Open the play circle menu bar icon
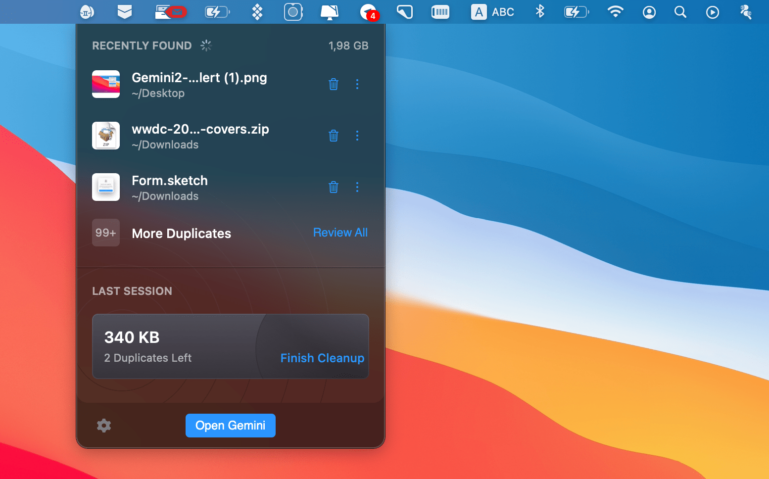Screen dimensions: 769x479 [713, 12]
